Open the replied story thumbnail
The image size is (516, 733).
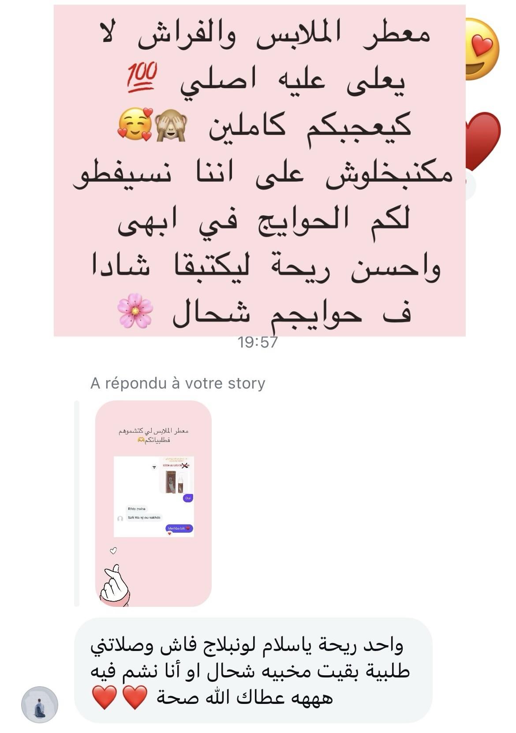[x=153, y=503]
